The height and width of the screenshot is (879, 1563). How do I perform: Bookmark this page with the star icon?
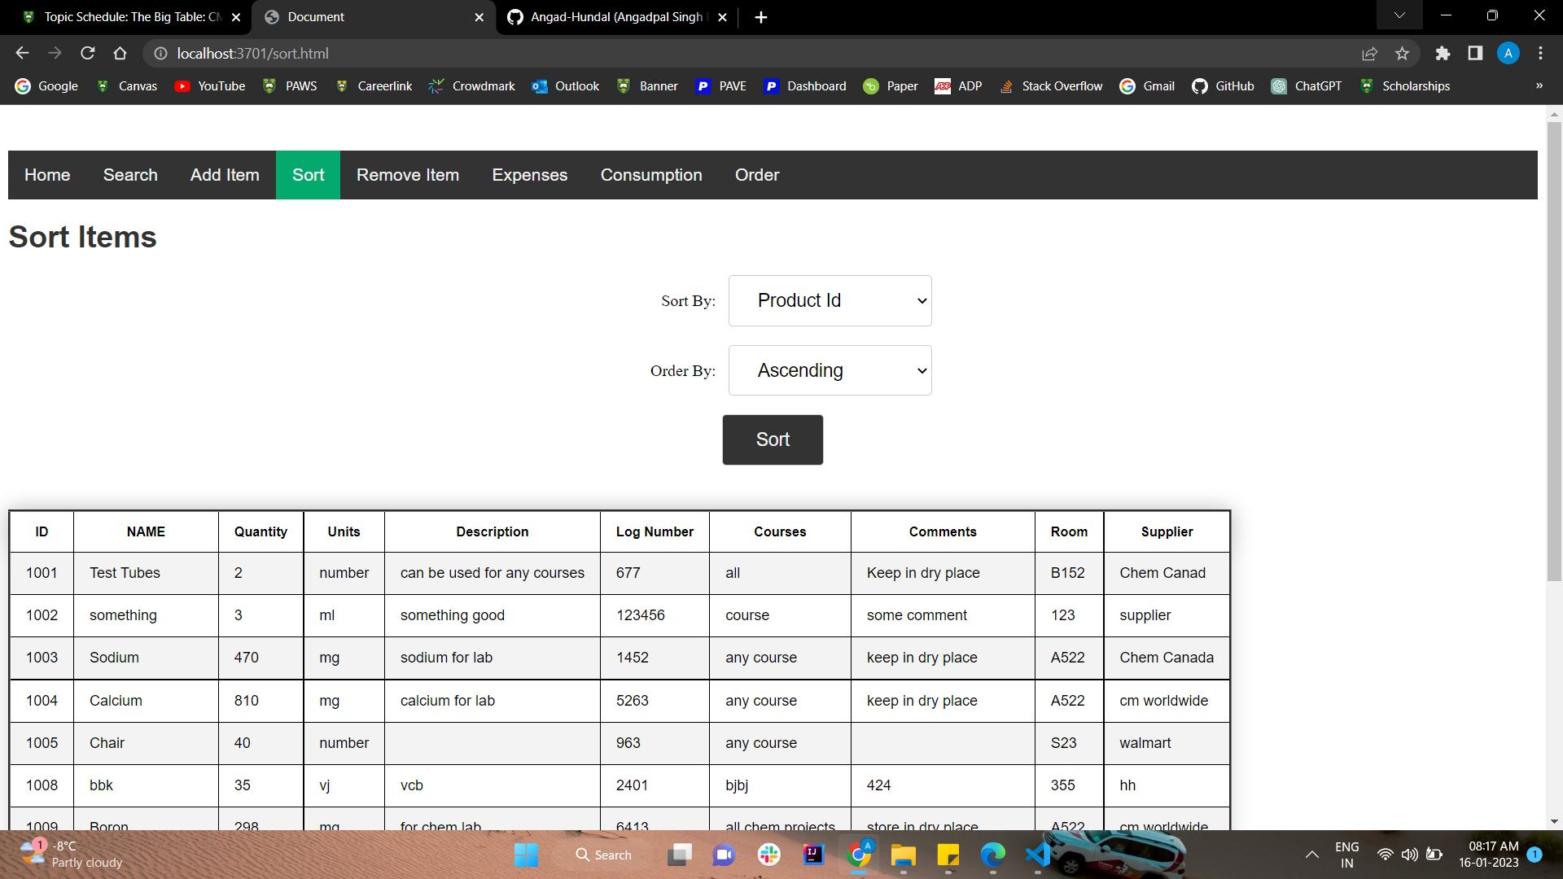coord(1402,53)
